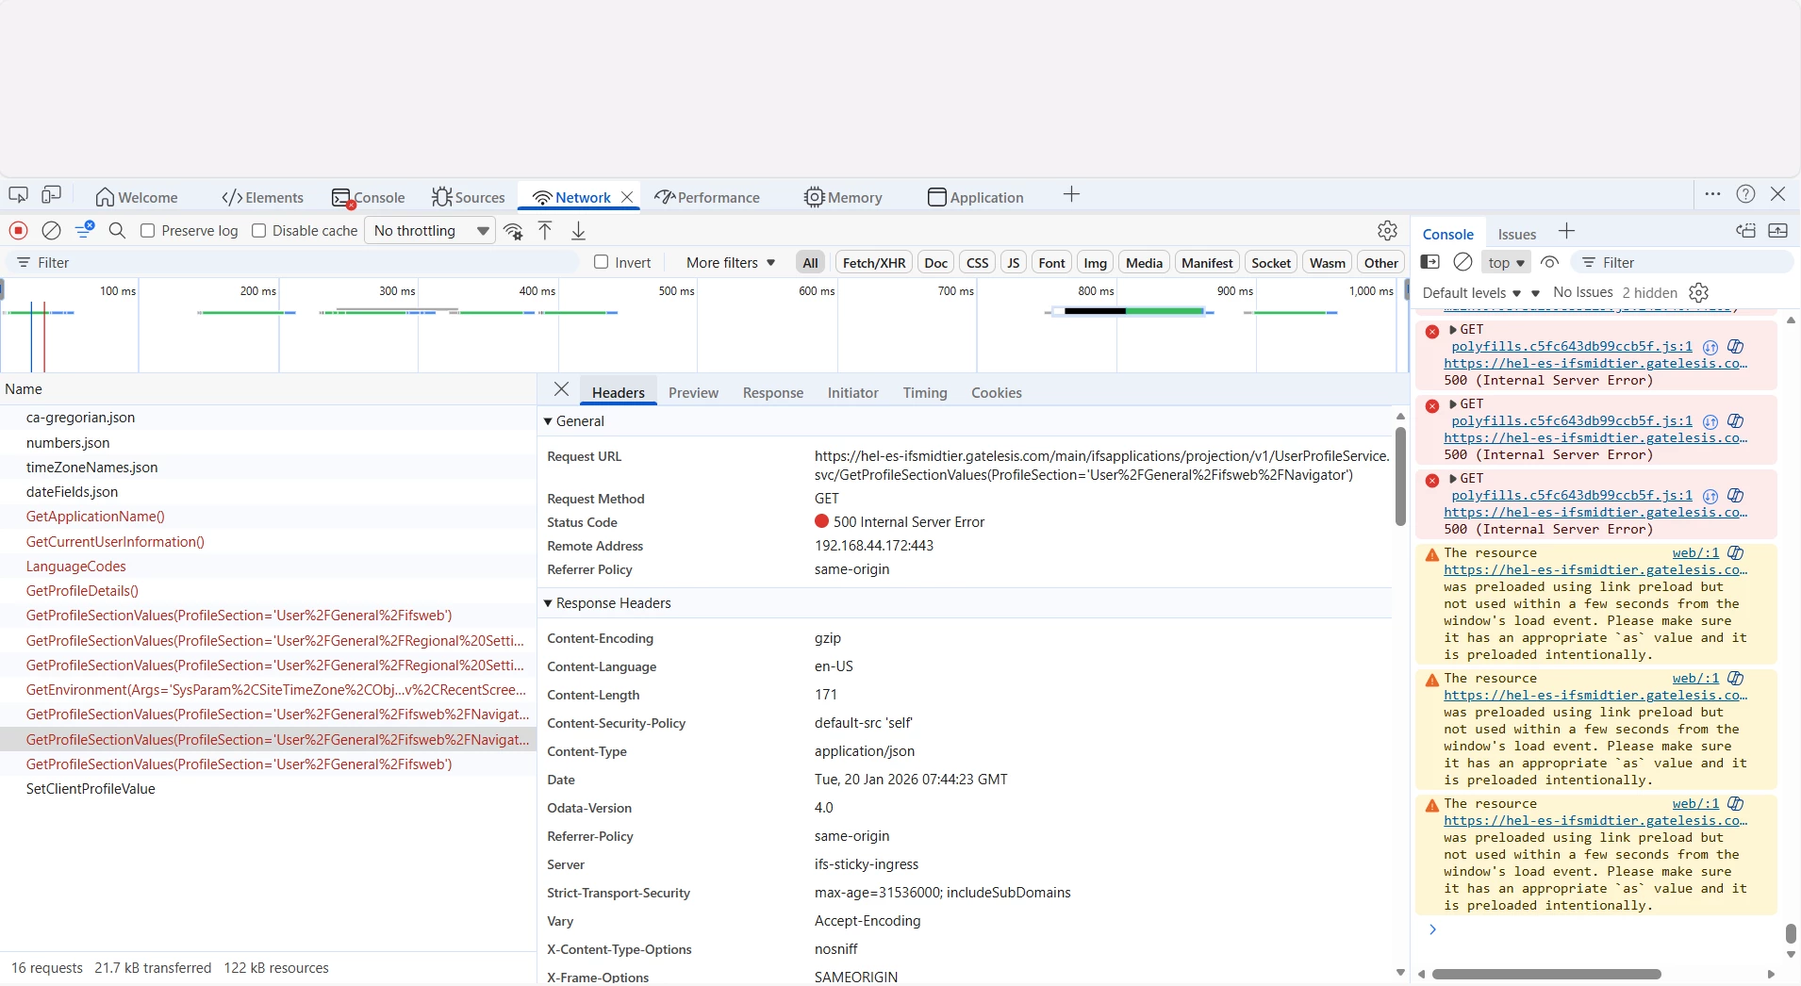Screen dimensions: 1801x986
Task: Open the No throttling dropdown
Action: [430, 231]
